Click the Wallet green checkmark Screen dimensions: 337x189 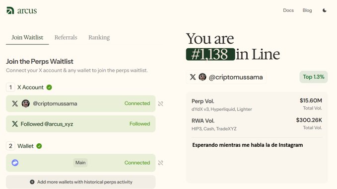(39, 146)
